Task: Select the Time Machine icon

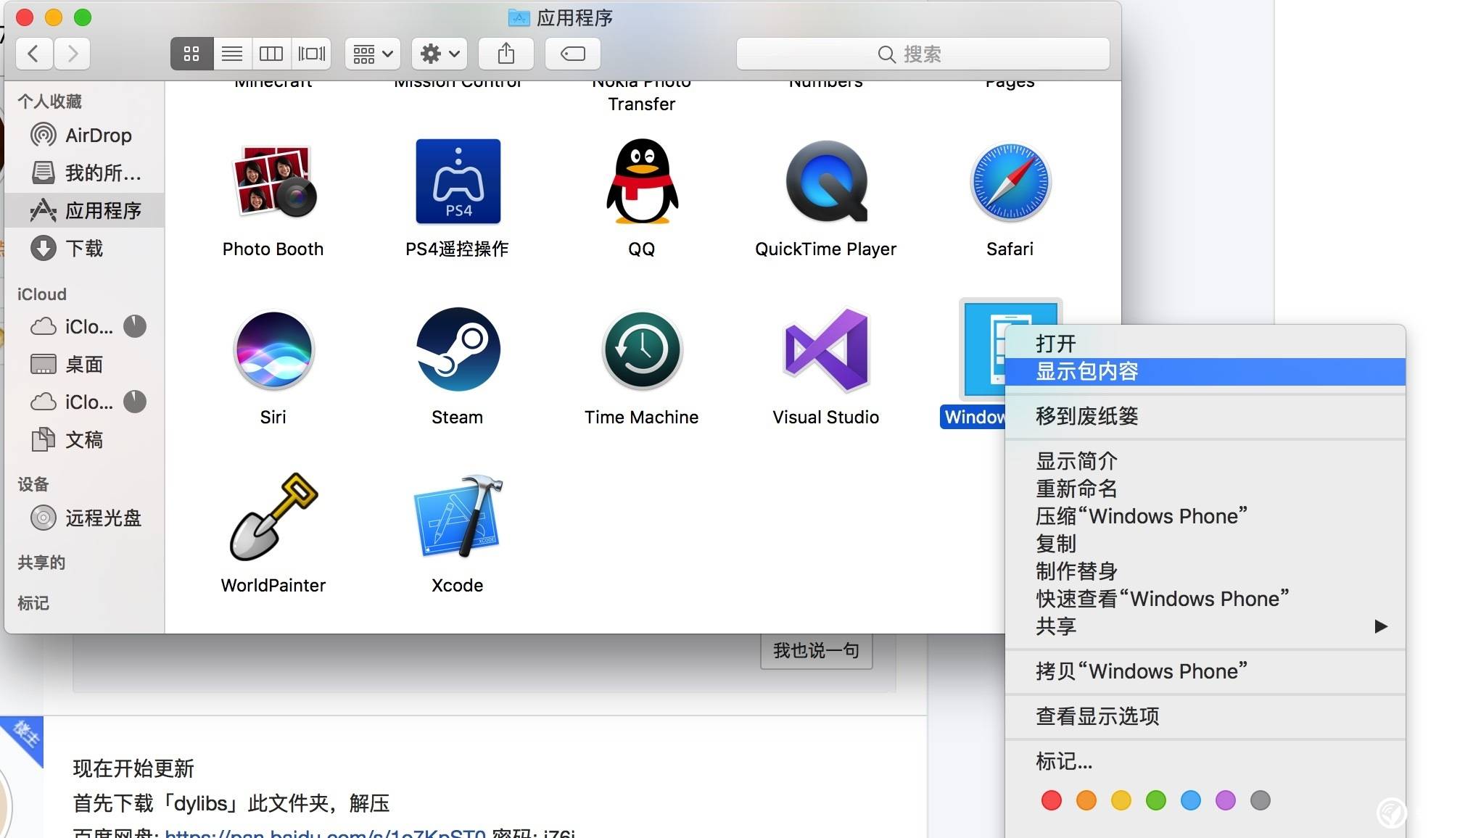Action: (x=642, y=350)
